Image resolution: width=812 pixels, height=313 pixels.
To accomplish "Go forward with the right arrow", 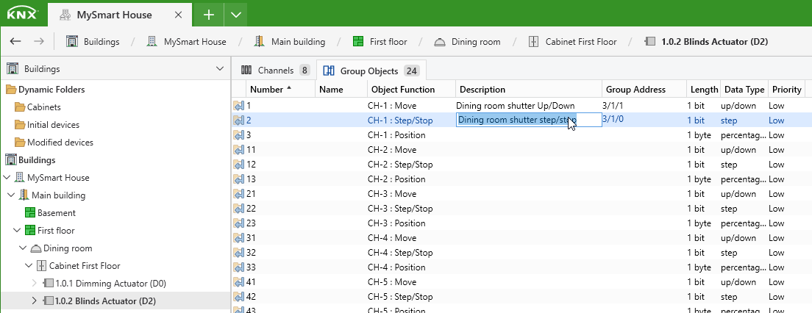I will click(39, 41).
